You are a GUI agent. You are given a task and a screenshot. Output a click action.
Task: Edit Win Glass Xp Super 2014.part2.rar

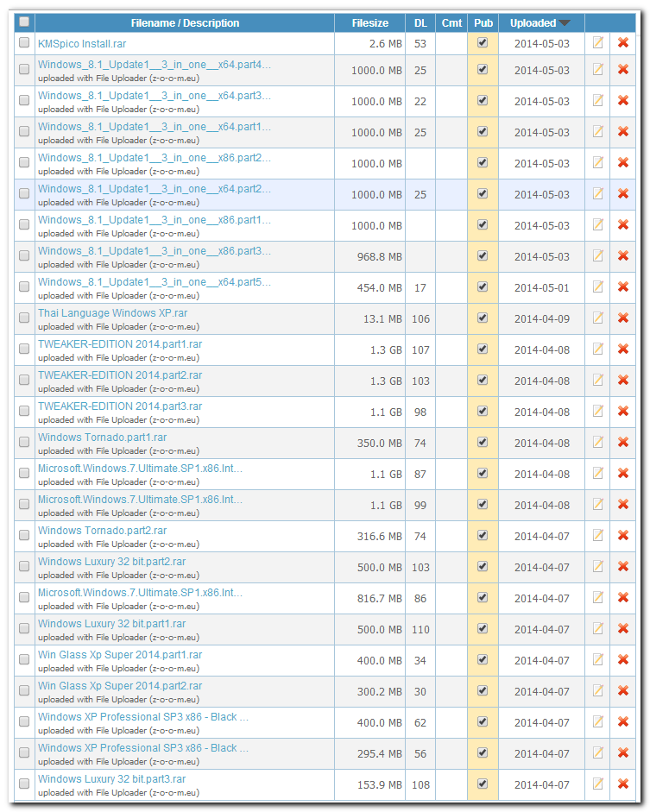tap(597, 691)
